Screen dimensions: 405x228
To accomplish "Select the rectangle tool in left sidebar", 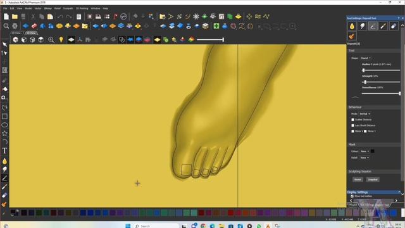I will tap(4, 117).
